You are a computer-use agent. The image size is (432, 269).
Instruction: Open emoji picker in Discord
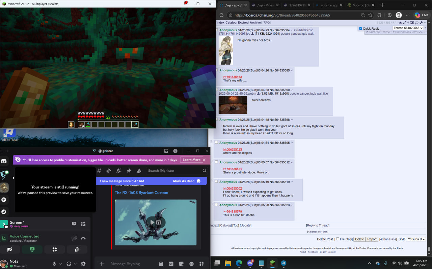coord(191,264)
